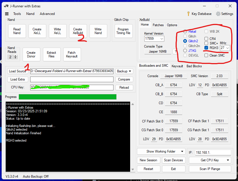Screen dimensions: 238x181
Task: Click the IP address field
Action: point(213,153)
